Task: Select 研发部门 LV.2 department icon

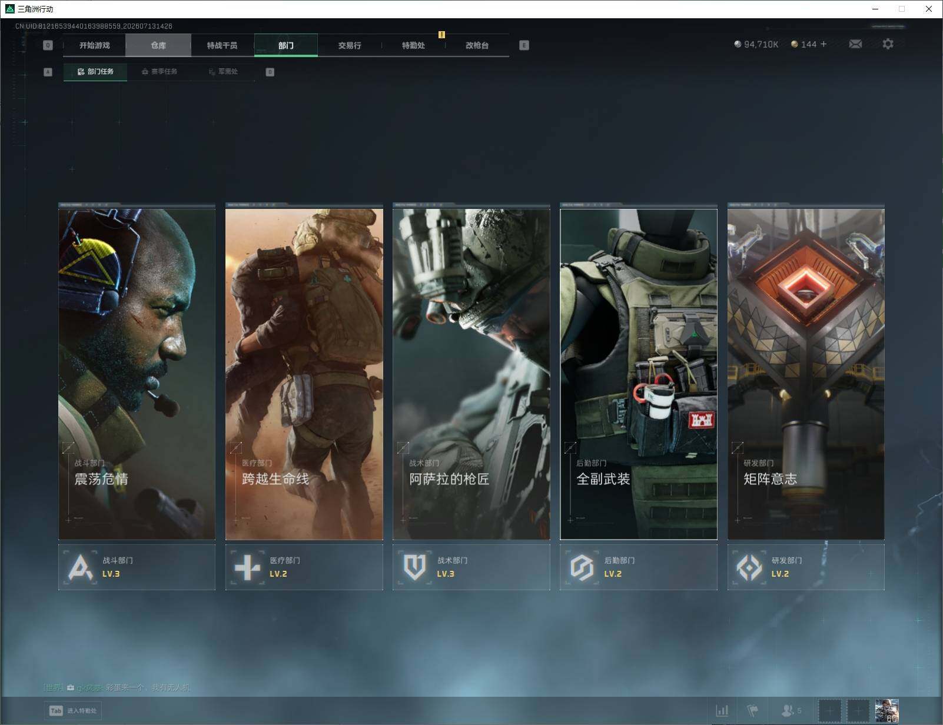Action: coord(749,567)
